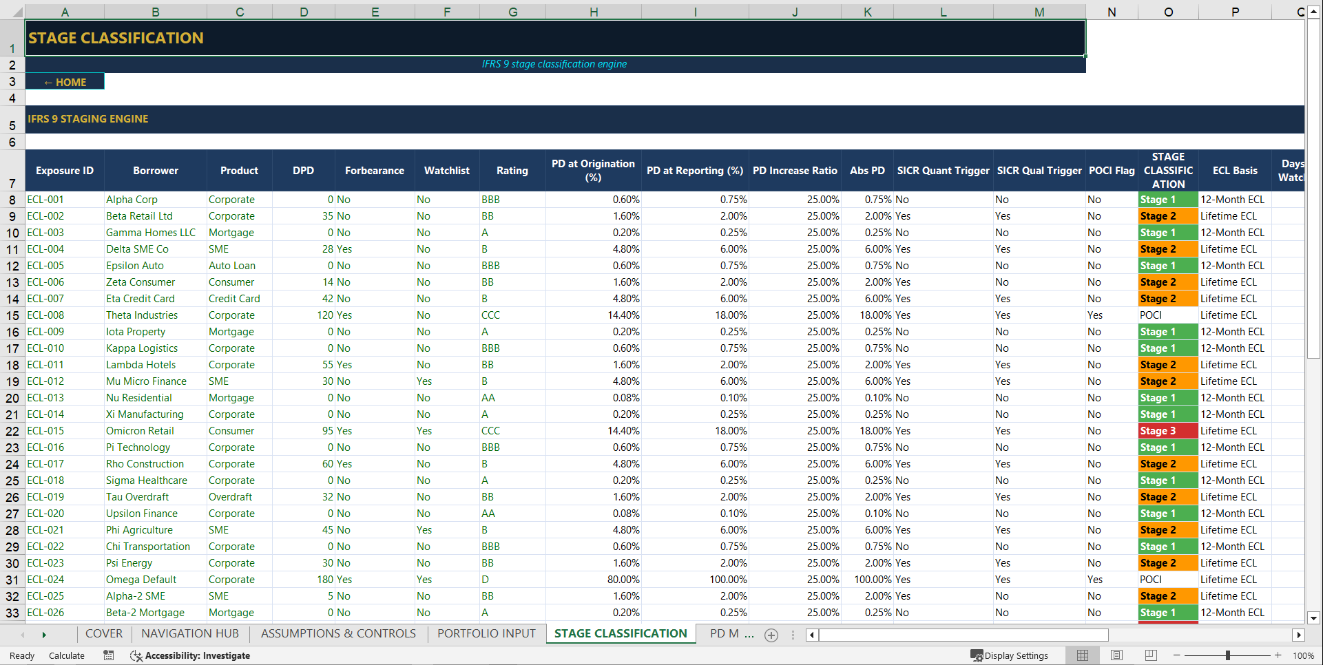Select the Credit Card product cell
The width and height of the screenshot is (1323, 665).
(x=240, y=299)
